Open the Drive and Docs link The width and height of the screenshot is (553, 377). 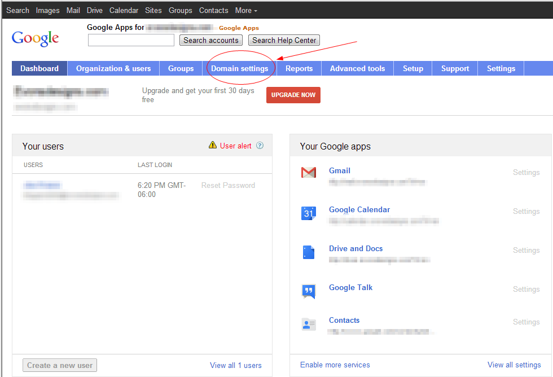(x=356, y=249)
